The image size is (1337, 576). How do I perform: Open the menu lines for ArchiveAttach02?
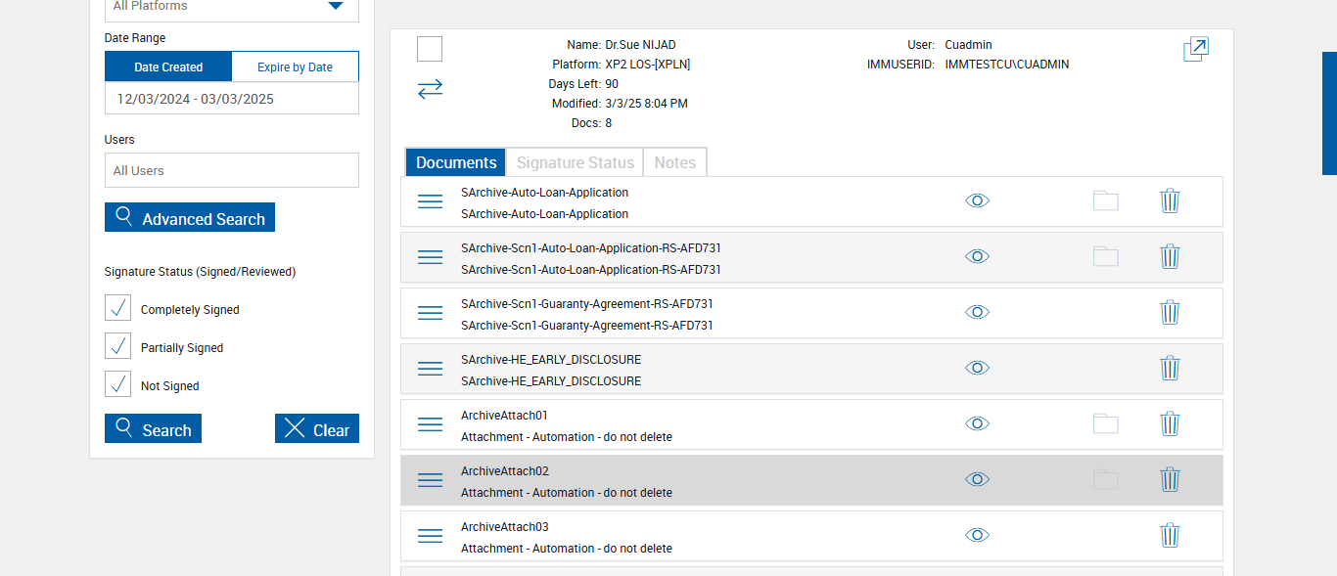pyautogui.click(x=431, y=480)
